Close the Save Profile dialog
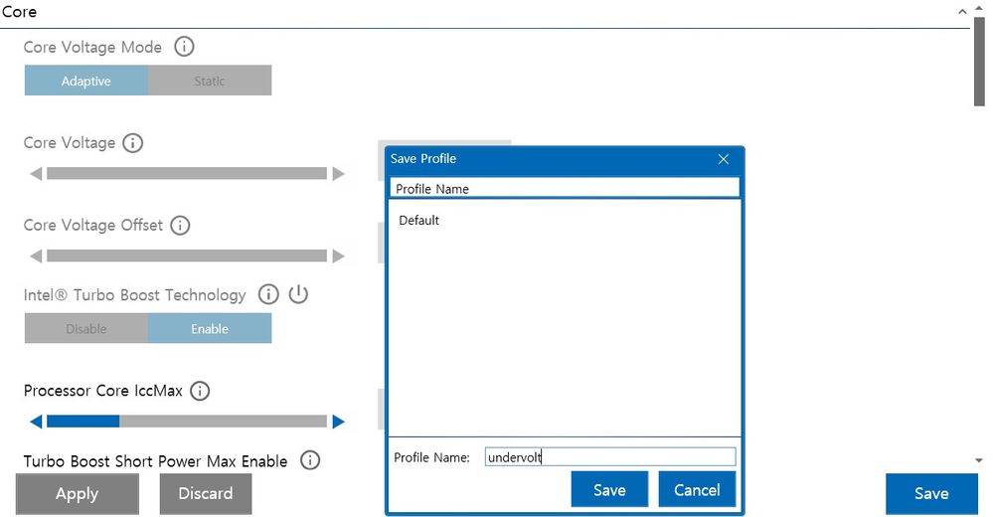The width and height of the screenshot is (993, 517). tap(724, 159)
